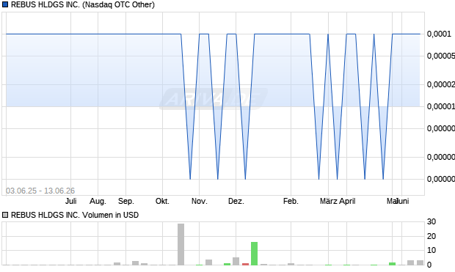Click the '20' volume axis value
Viewport: 455px width, 272px height.
click(x=432, y=236)
